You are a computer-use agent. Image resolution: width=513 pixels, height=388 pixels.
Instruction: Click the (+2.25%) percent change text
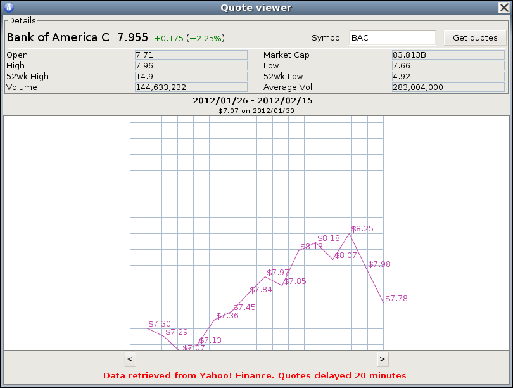[x=205, y=38]
